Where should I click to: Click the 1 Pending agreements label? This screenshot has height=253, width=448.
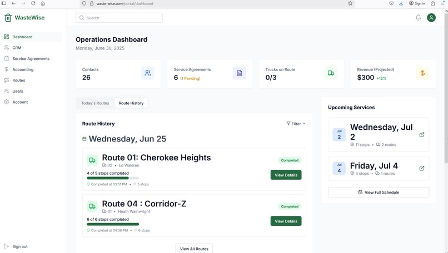[x=190, y=78]
